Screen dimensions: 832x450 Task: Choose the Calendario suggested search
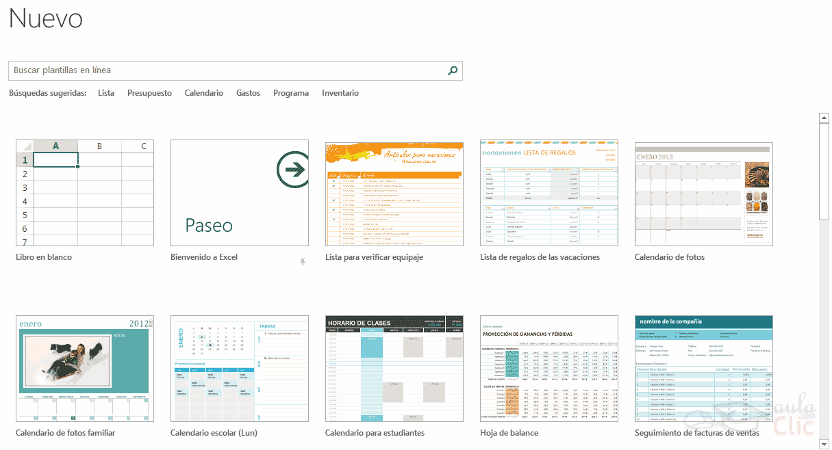203,93
